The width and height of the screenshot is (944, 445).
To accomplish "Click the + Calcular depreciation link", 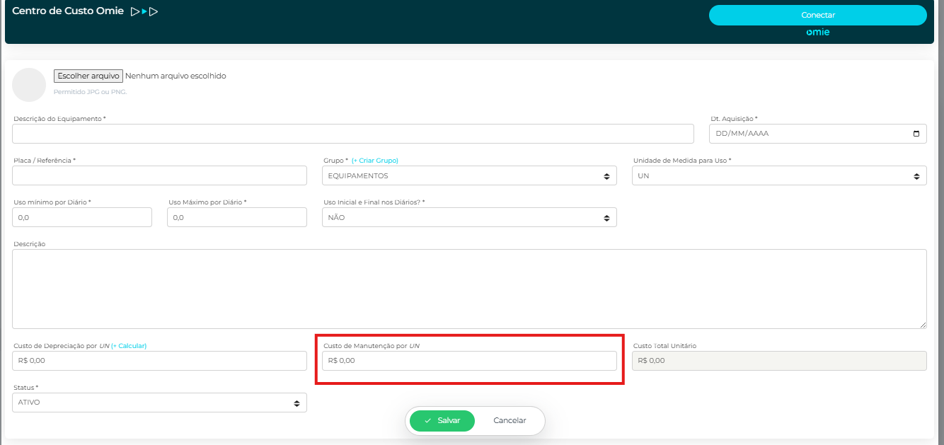I will click(129, 346).
